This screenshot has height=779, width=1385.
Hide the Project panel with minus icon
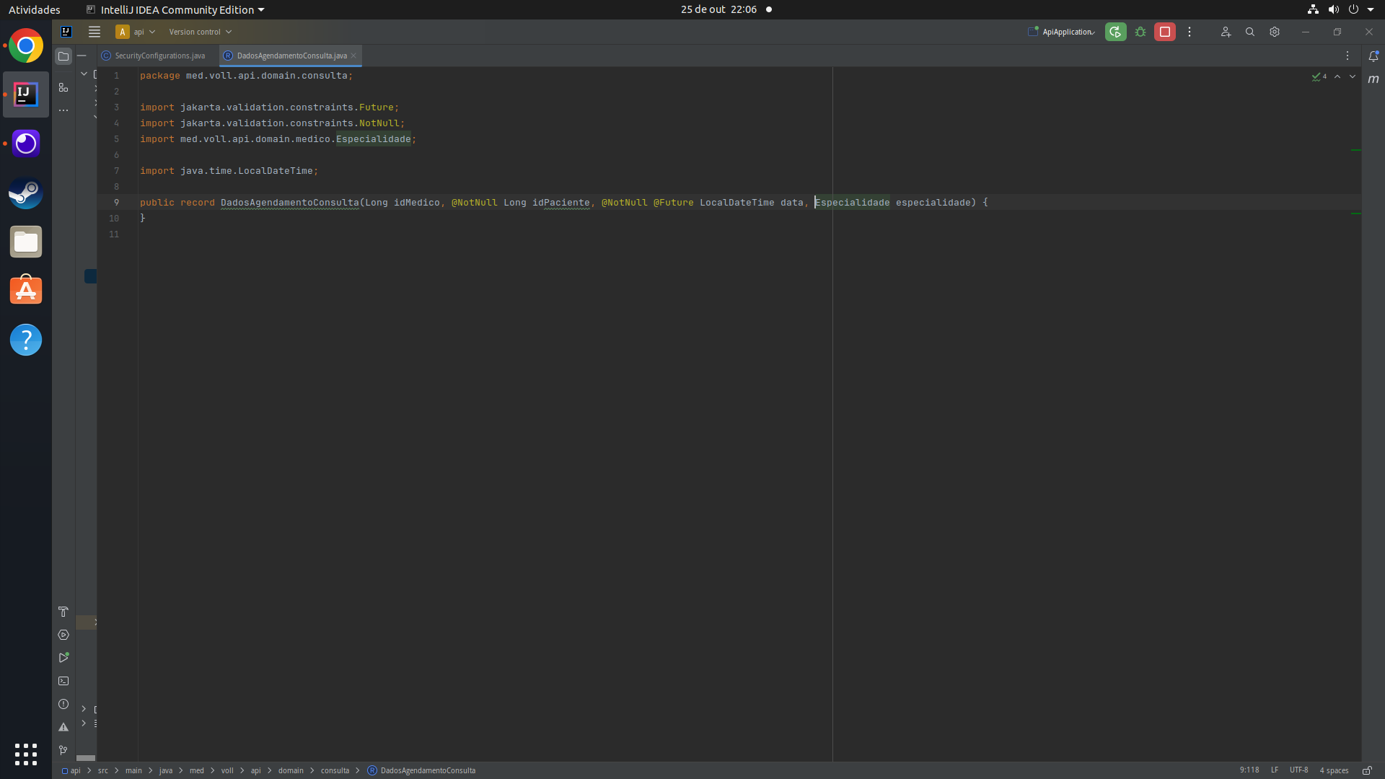(82, 56)
